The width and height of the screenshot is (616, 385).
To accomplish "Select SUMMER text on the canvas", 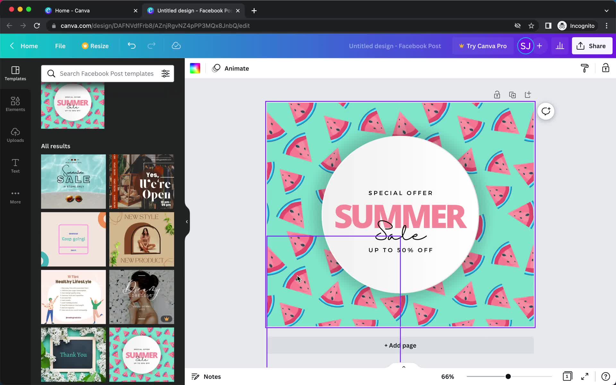I will [x=401, y=217].
